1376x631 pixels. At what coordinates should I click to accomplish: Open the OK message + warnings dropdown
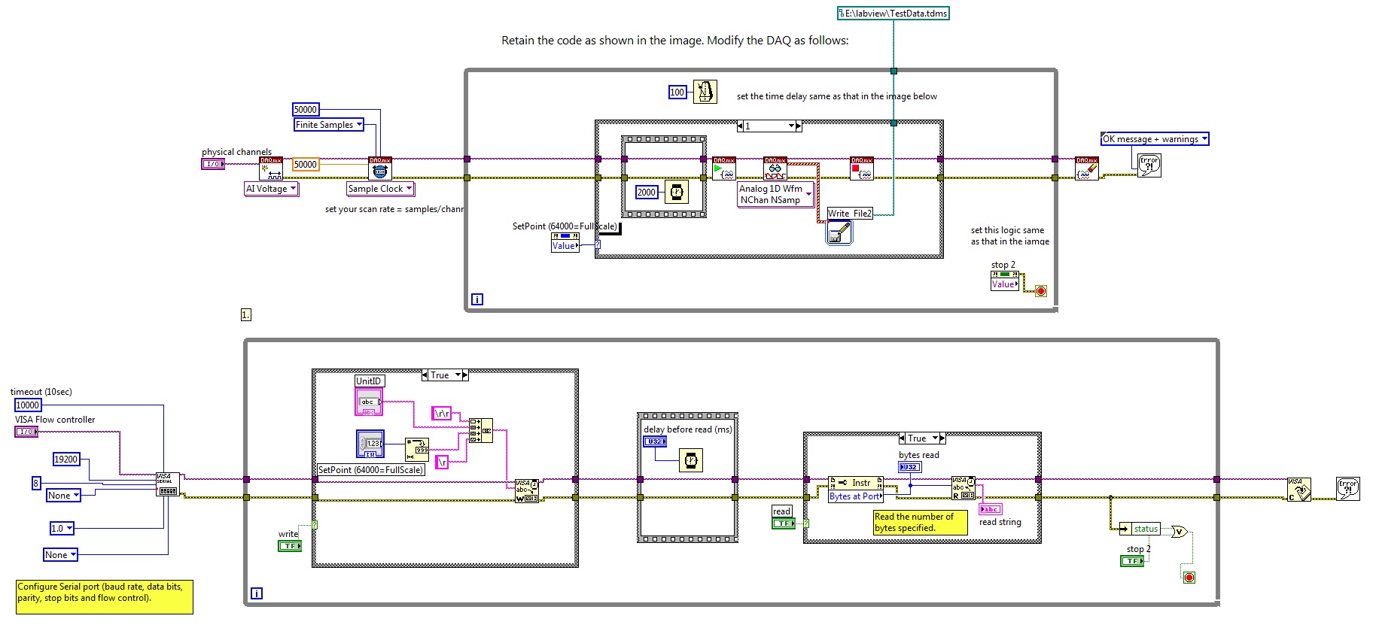tap(1155, 139)
